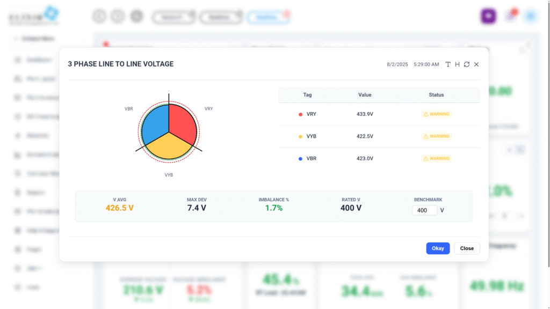Refresh the 3 phase voltage data
Viewport: 550px width, 309px height.
467,64
